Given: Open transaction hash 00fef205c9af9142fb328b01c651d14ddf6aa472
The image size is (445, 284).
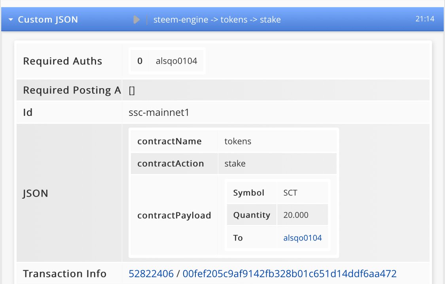Looking at the screenshot, I should 290,273.
